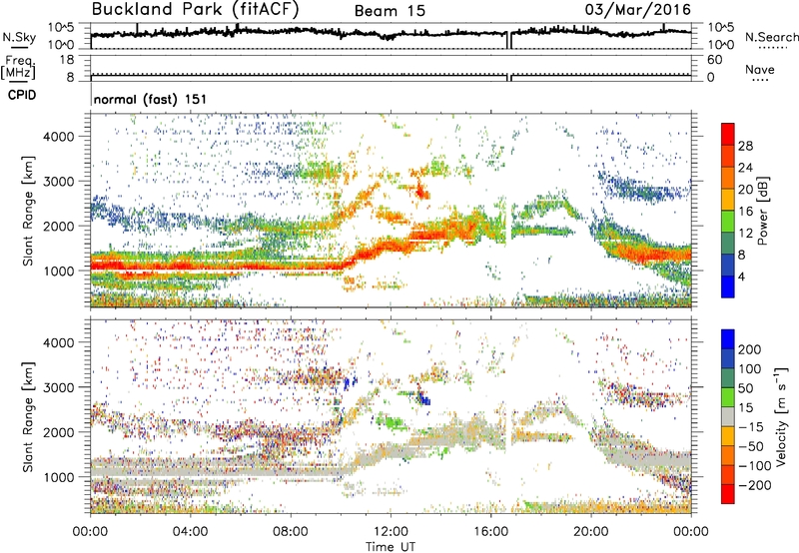799x553 pixels.
Task: Click the Power [dB] colorbar title
Action: pyautogui.click(x=762, y=211)
